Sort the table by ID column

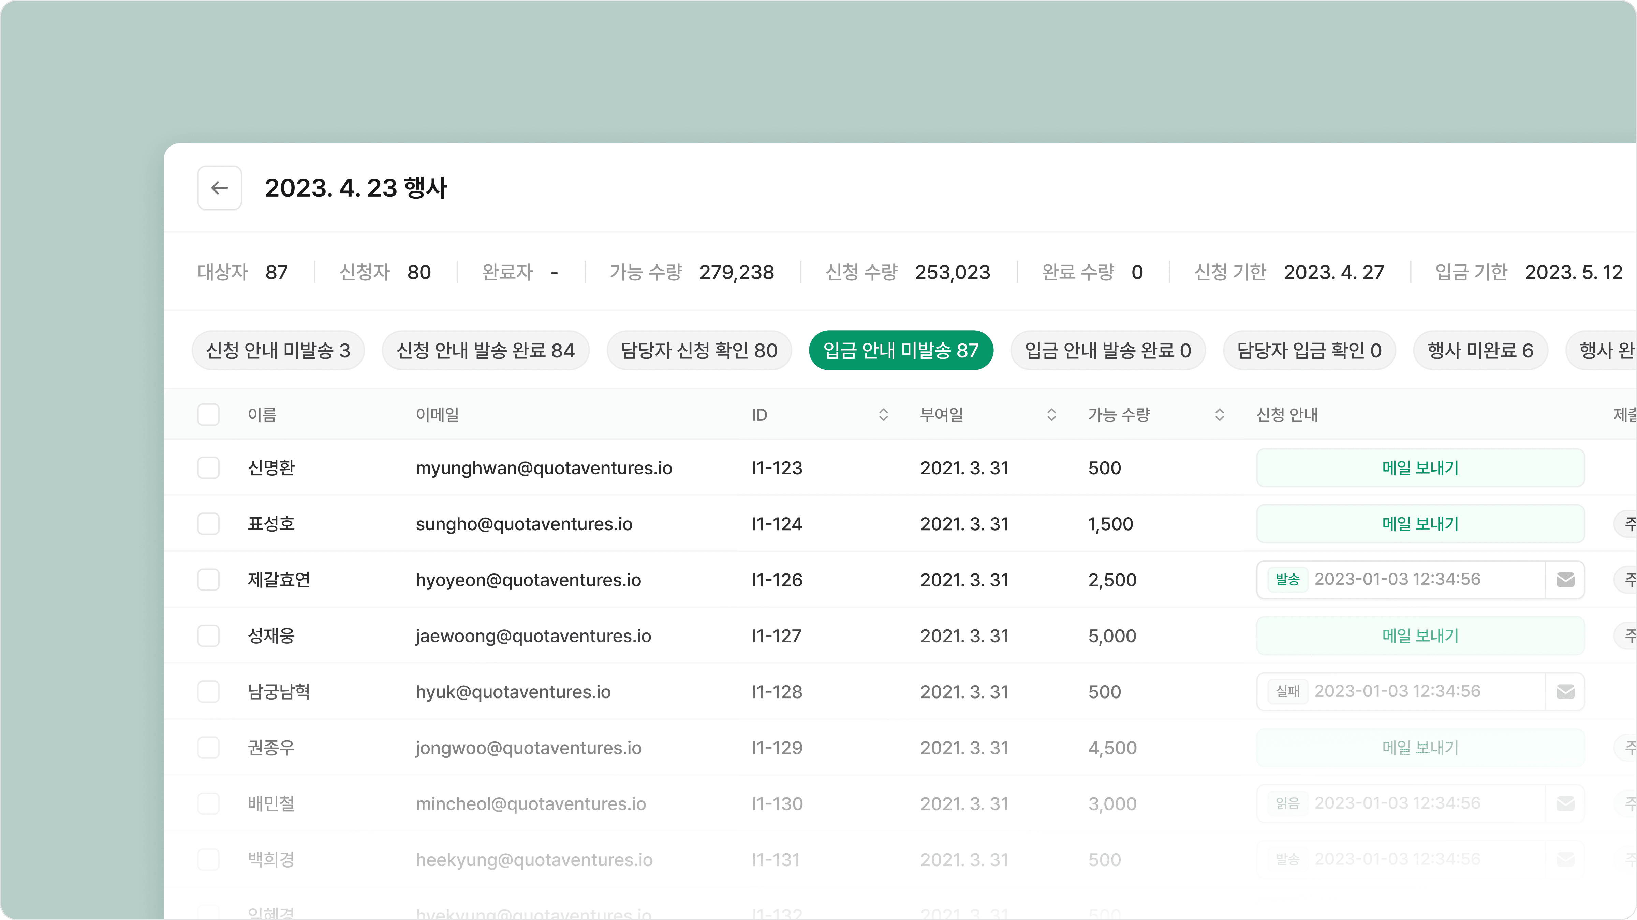pos(883,415)
